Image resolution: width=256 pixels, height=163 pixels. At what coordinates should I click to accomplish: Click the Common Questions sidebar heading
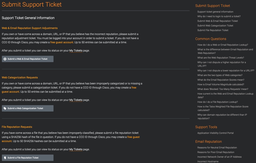tap(211, 39)
